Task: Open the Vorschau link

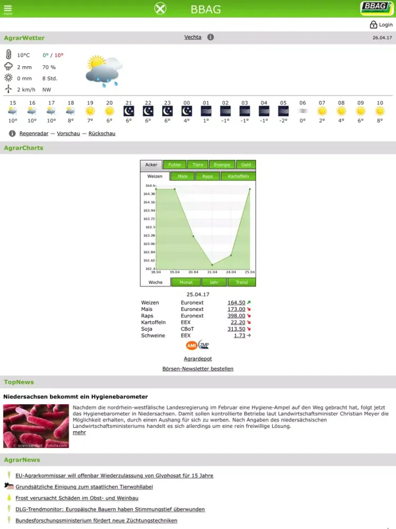Action: [x=68, y=133]
